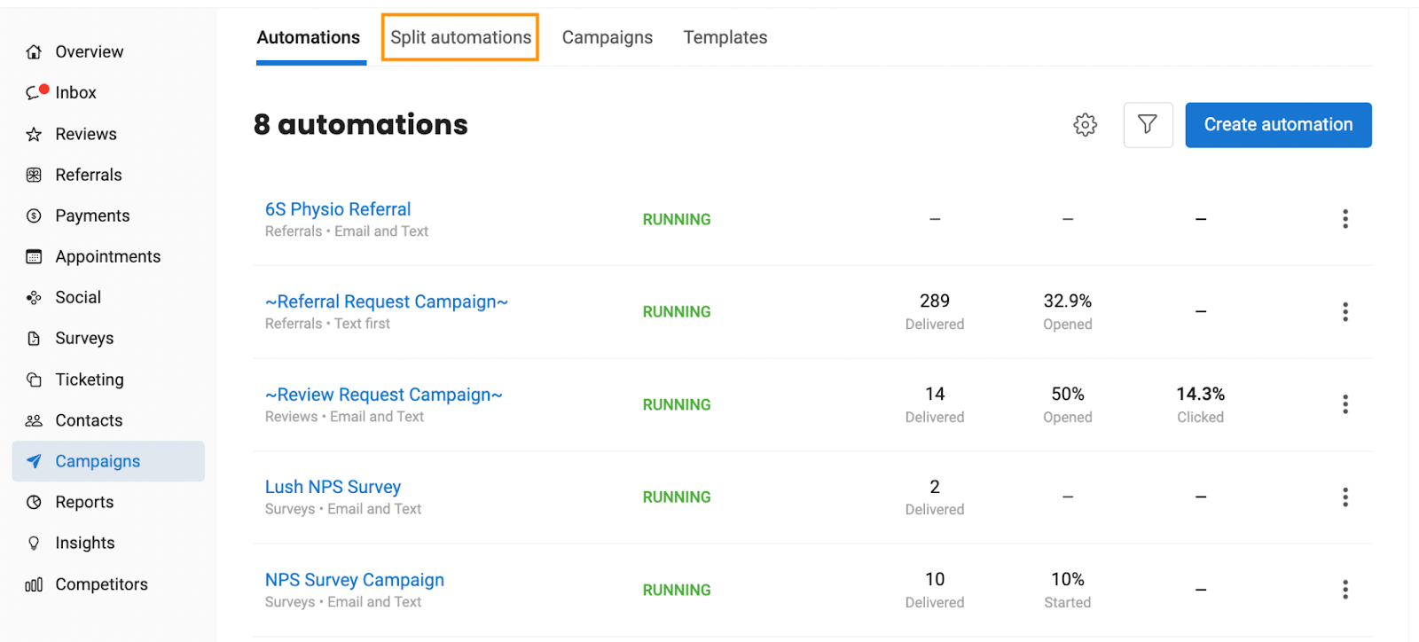
Task: Switch to the Split automations tab
Action: [460, 37]
